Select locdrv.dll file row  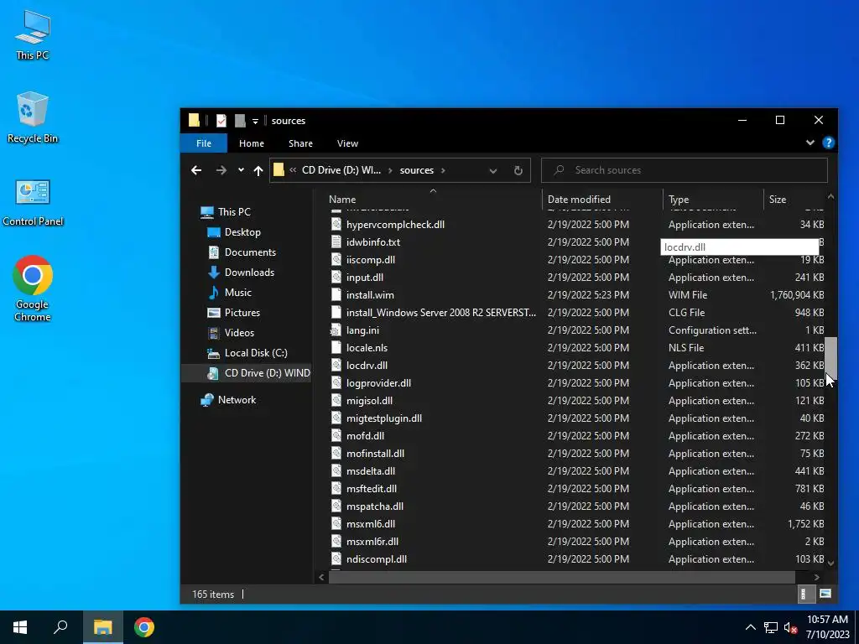click(576, 366)
